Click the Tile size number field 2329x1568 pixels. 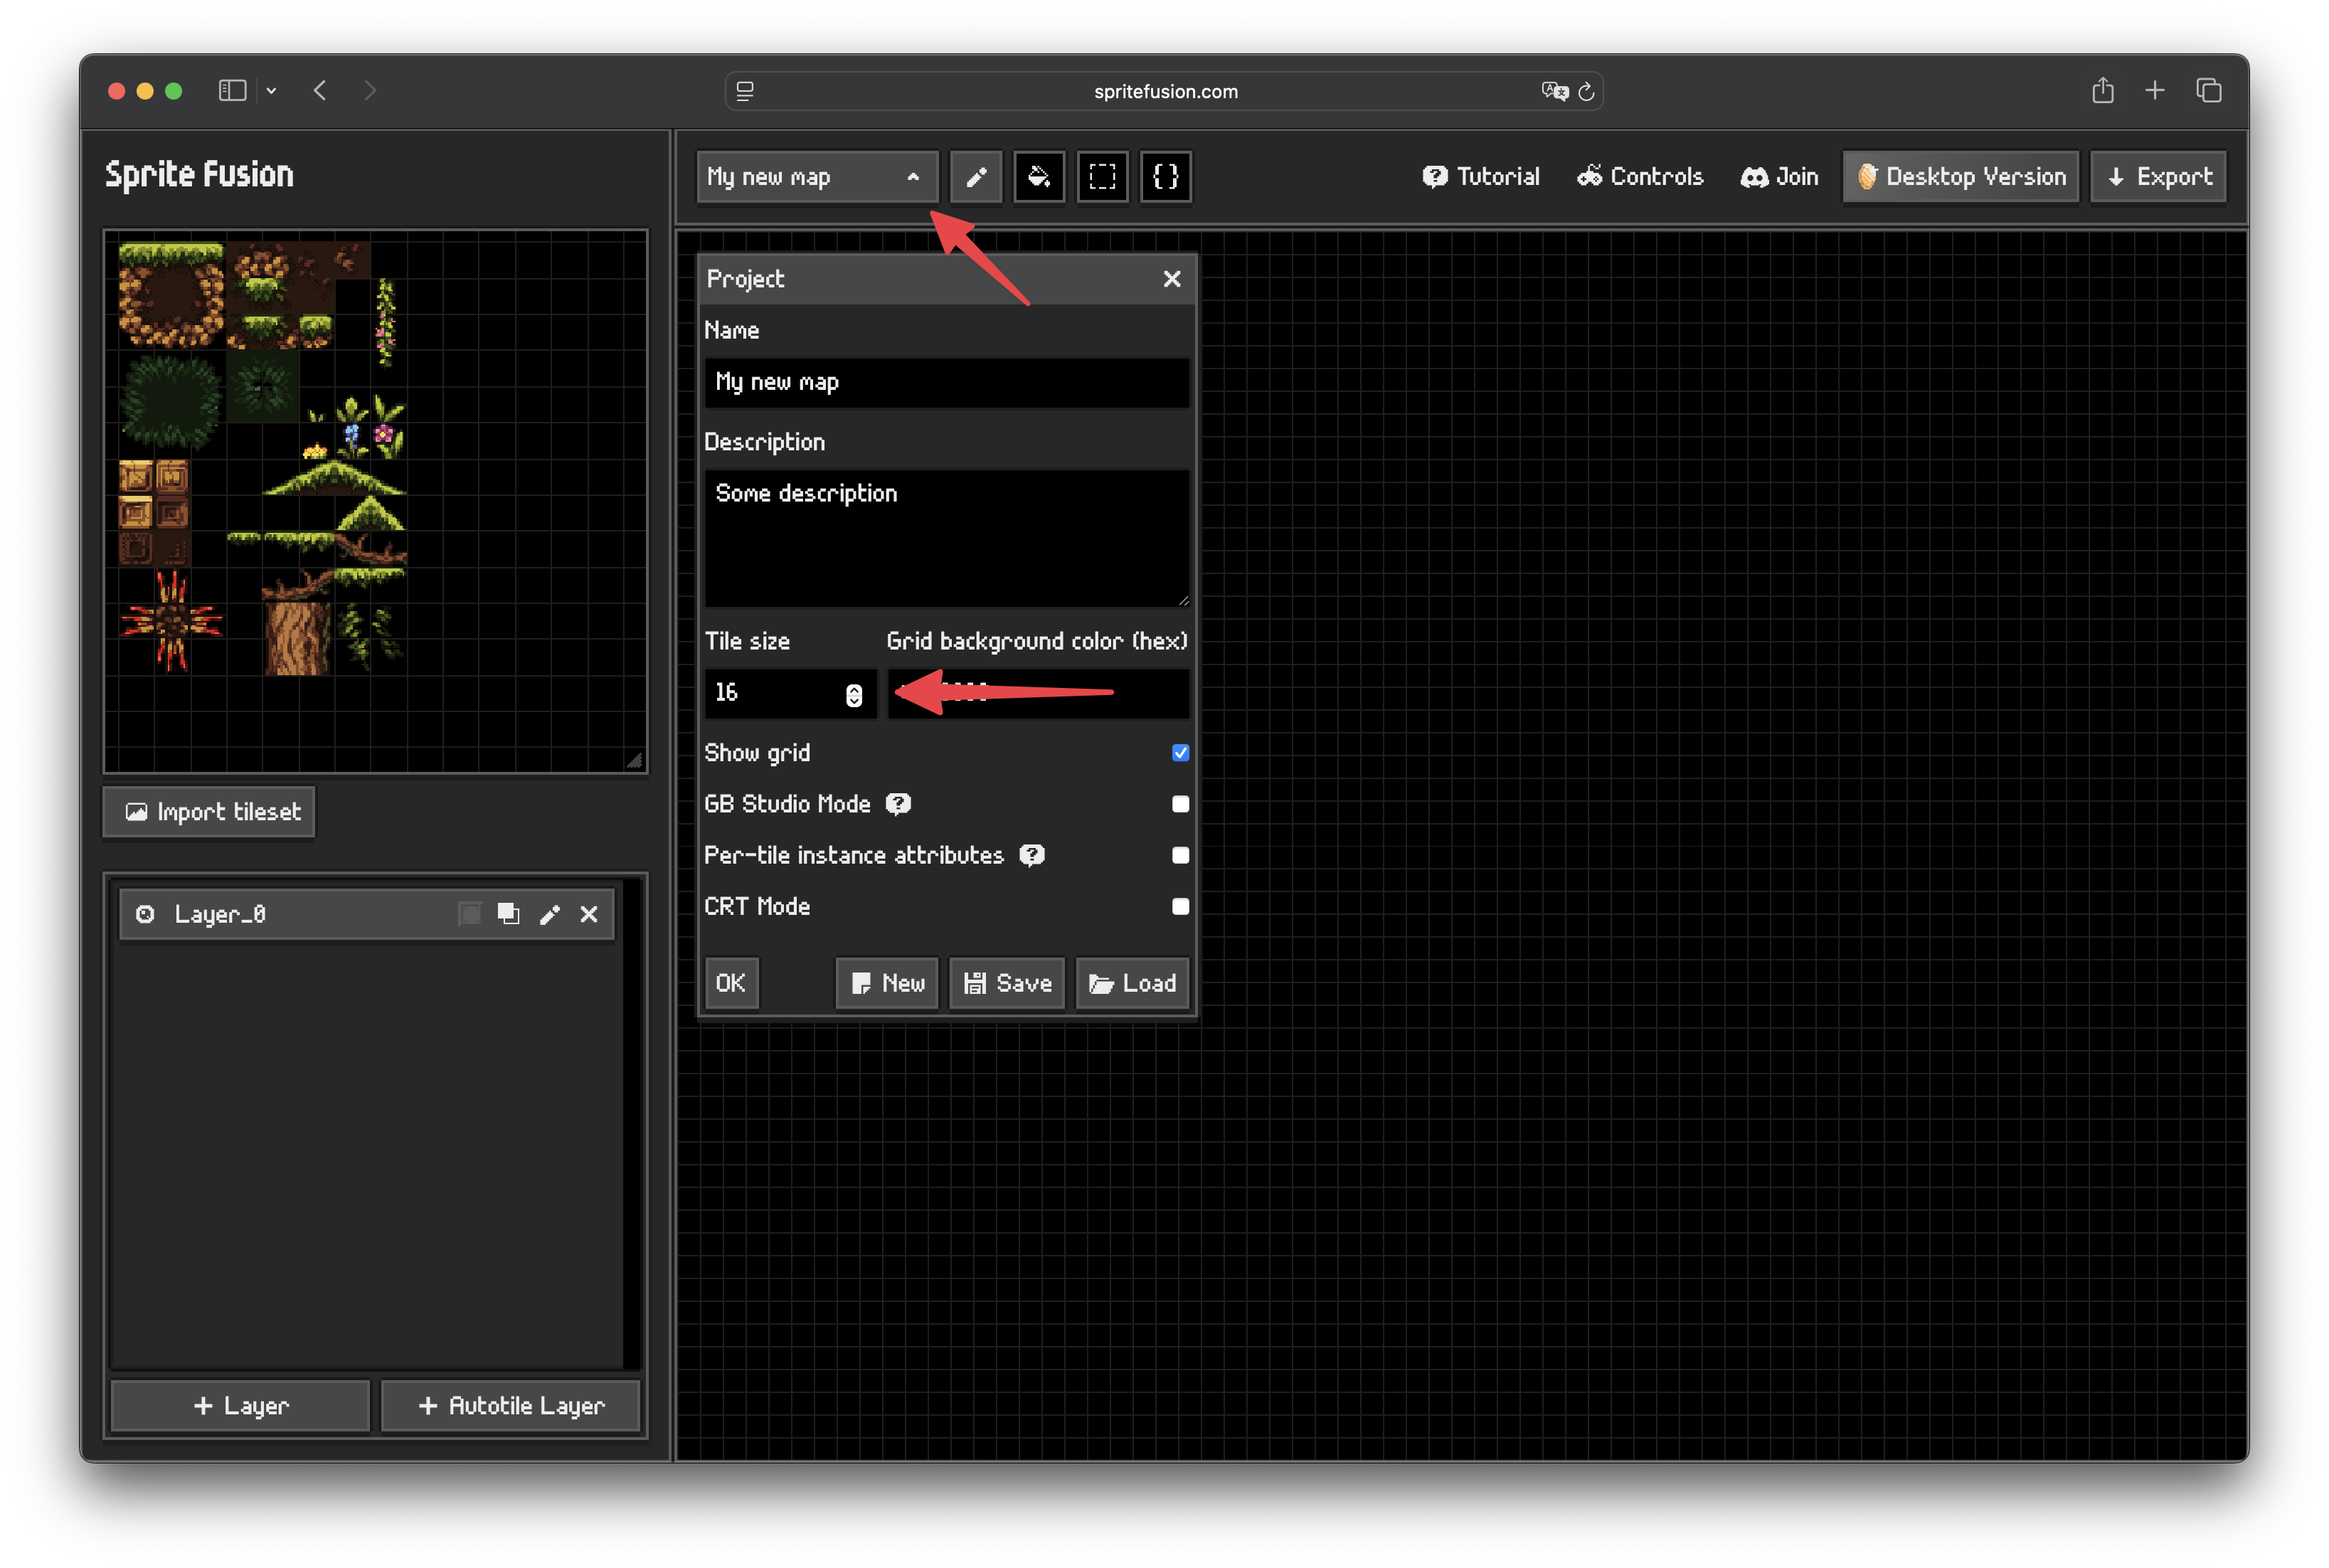pyautogui.click(x=790, y=693)
